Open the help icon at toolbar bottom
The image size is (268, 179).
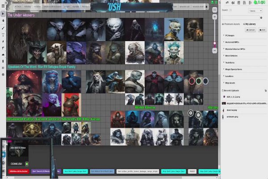[x=3, y=75]
